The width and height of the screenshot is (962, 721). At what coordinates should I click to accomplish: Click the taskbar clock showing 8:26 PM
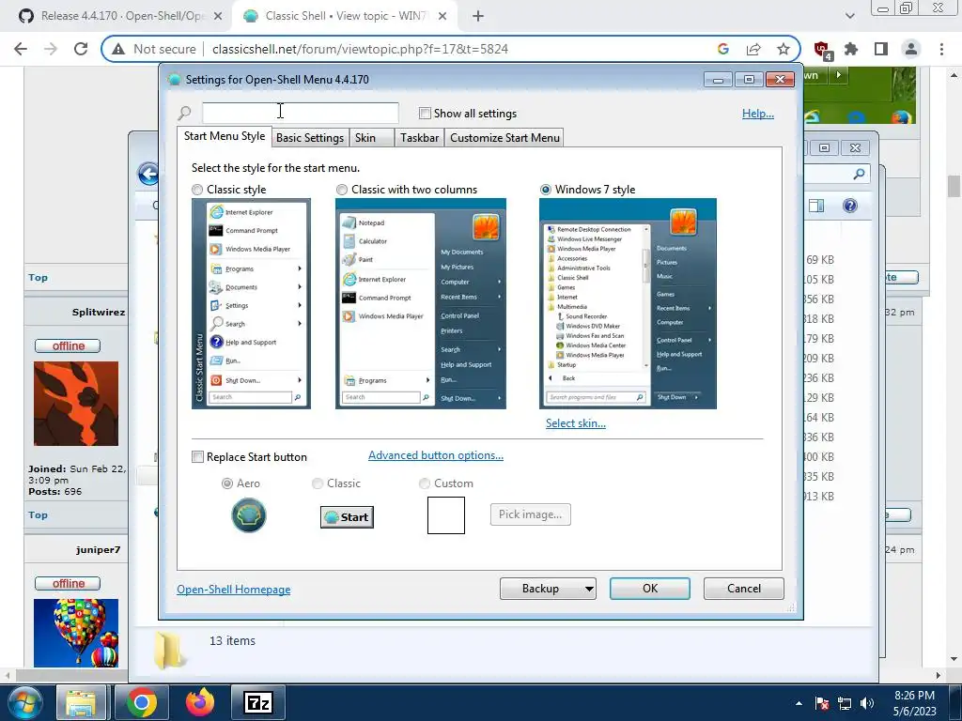click(915, 703)
